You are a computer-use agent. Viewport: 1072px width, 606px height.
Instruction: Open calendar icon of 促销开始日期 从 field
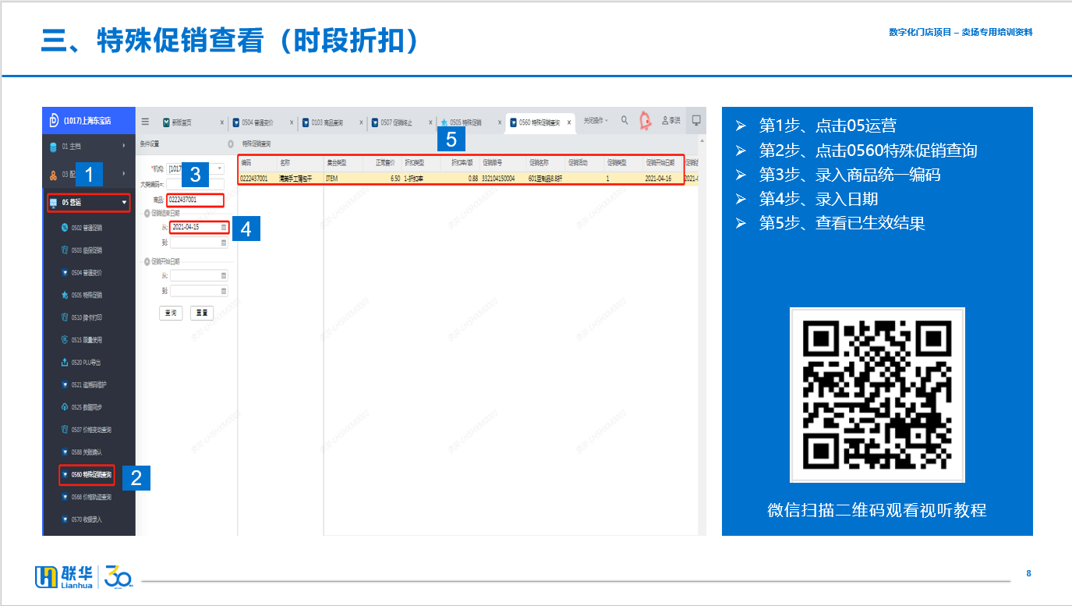pos(224,275)
